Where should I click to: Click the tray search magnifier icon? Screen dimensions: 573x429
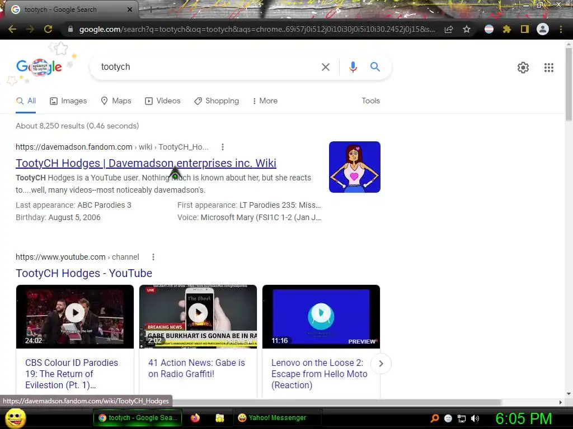pos(435,418)
